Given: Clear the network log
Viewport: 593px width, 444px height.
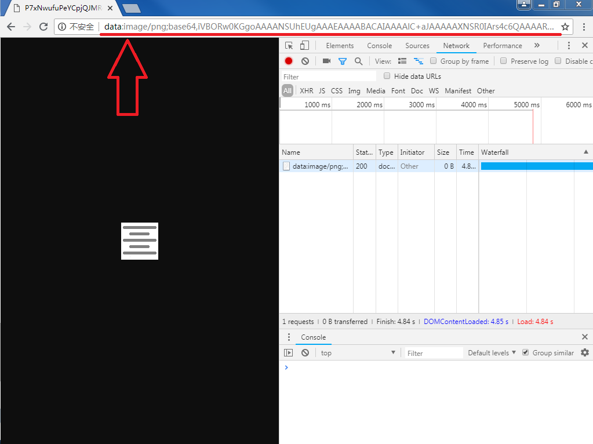Looking at the screenshot, I should pos(305,61).
